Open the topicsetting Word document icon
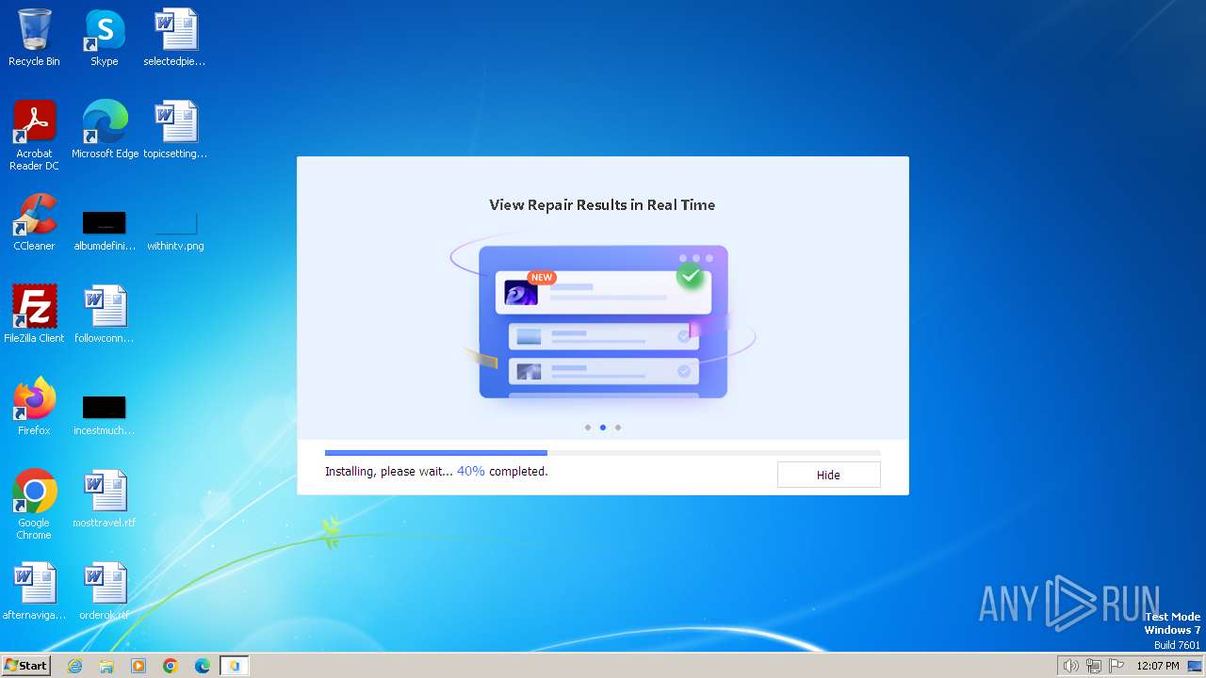The height and width of the screenshot is (678, 1206). tap(175, 130)
